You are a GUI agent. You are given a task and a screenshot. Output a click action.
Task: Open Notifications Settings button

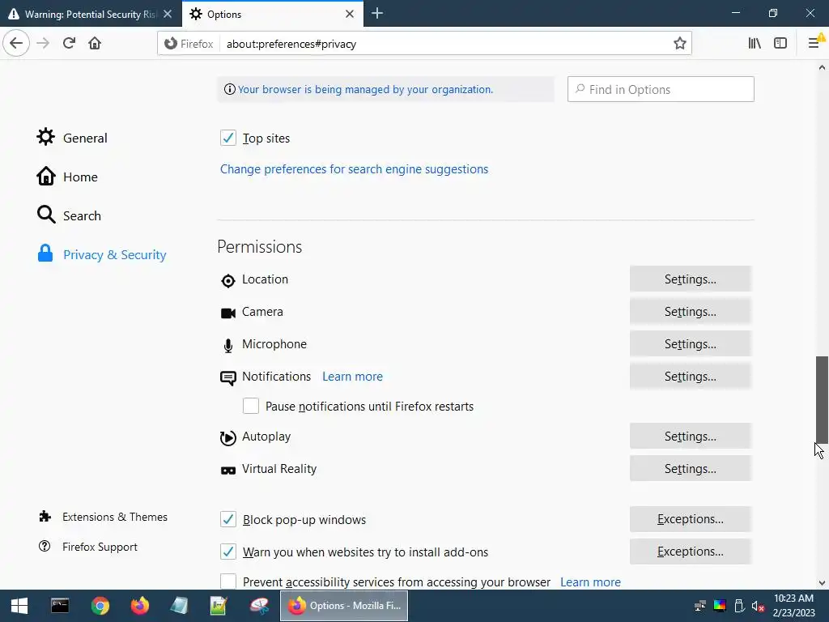[690, 376]
